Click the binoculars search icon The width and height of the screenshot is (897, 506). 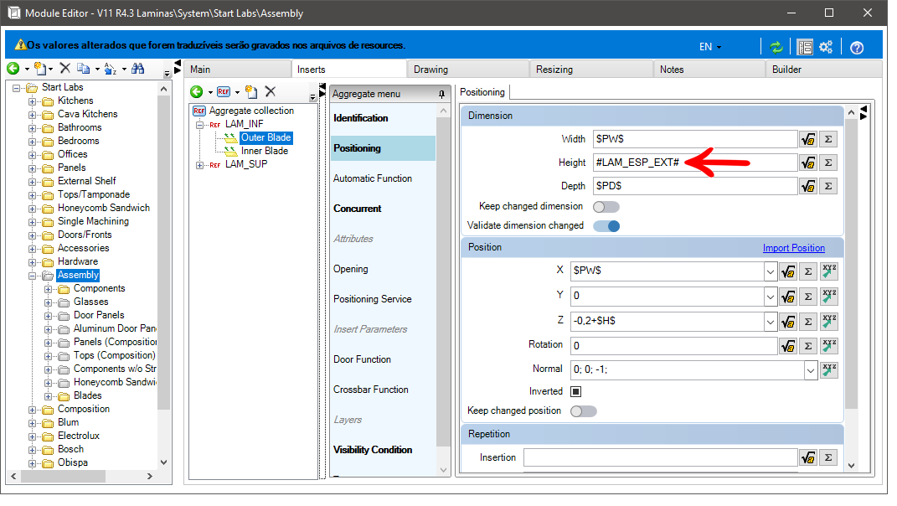coord(138,69)
